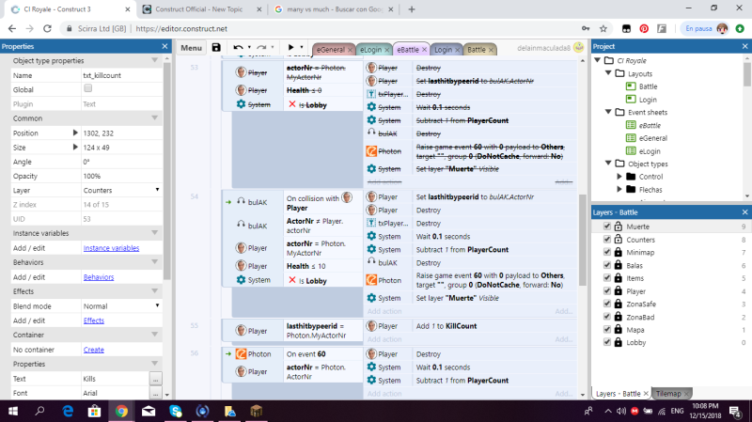Open the Layer dropdown set to Counters
The height and width of the screenshot is (422, 752).
point(122,190)
